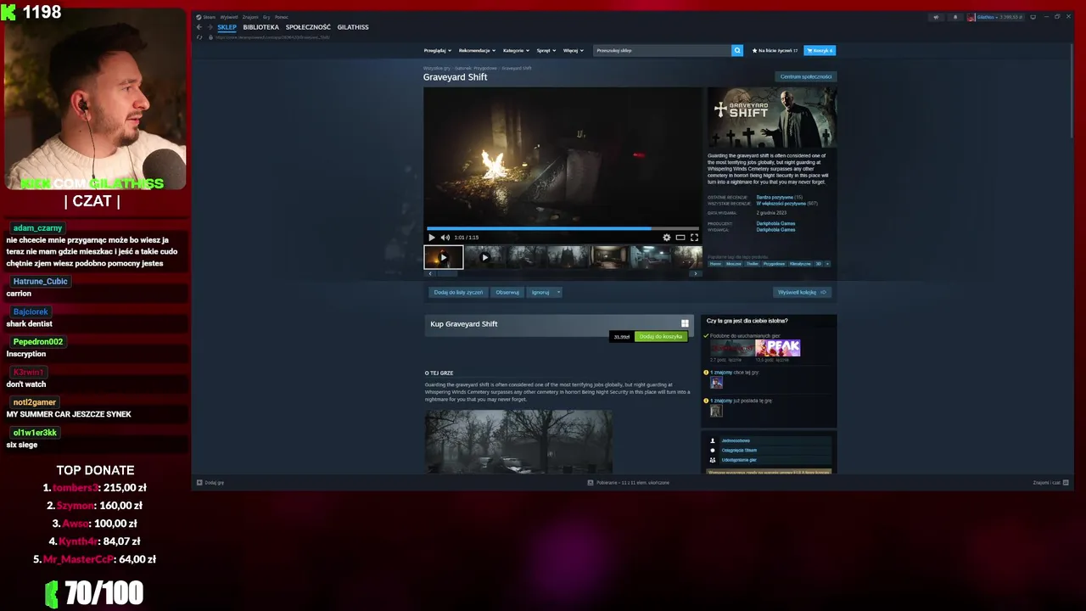Open Znajomi i czat at bottom right

[x=1050, y=482]
